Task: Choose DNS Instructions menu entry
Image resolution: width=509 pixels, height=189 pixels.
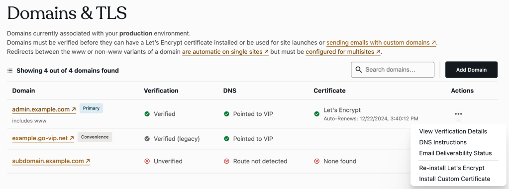Action: [443, 142]
